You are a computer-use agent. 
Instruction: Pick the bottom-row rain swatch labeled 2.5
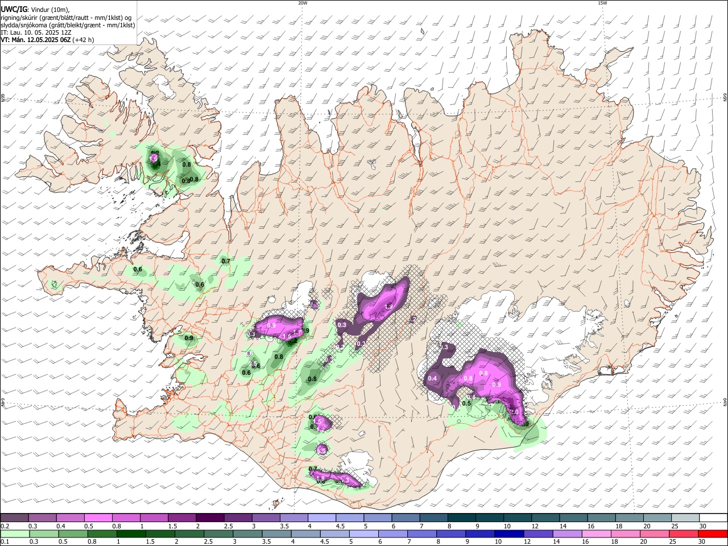pos(218,533)
